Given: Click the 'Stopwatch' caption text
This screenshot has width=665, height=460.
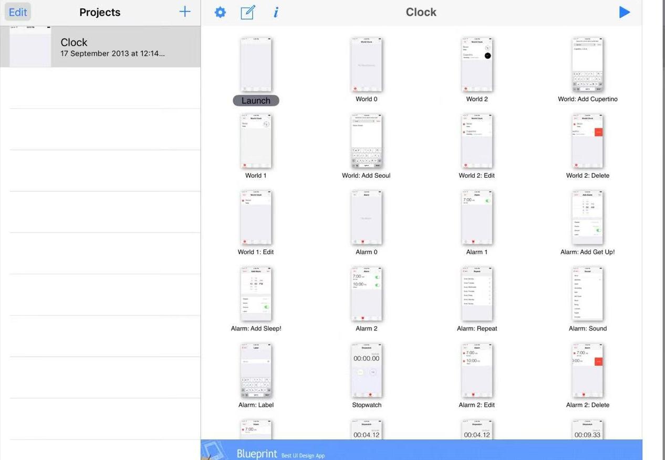Looking at the screenshot, I should pos(367,405).
